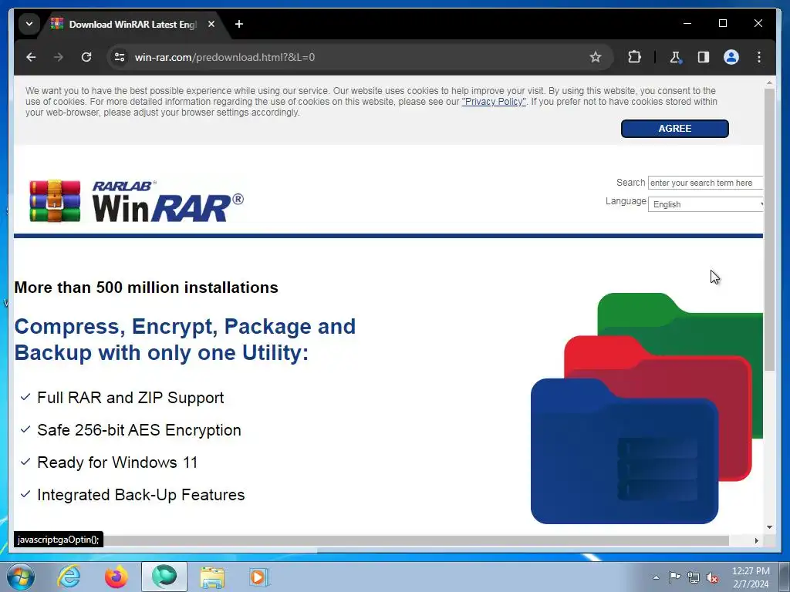This screenshot has height=592, width=790.
Task: Open Action Center flag icon
Action: 674,577
